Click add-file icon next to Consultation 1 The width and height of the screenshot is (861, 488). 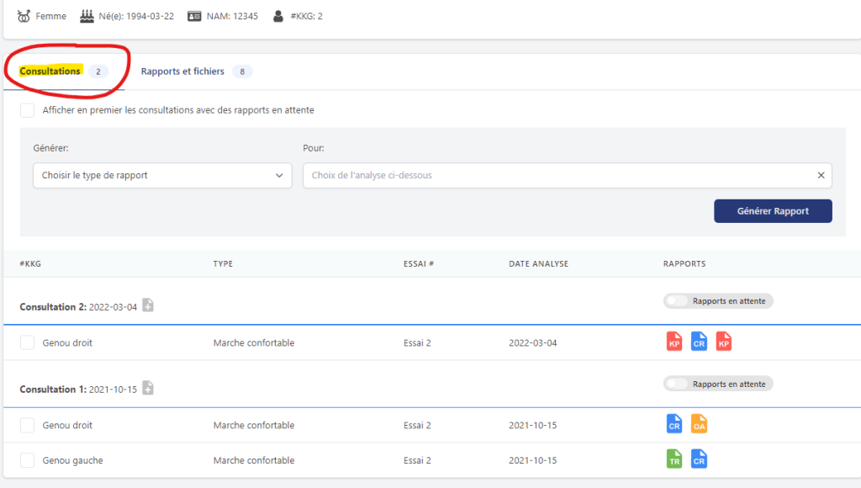click(x=148, y=388)
